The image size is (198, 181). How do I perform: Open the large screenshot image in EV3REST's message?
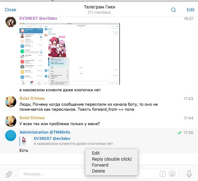[x=70, y=54]
